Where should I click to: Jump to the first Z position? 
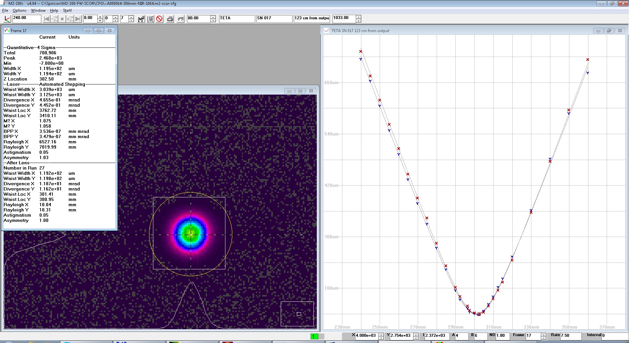tap(47, 19)
